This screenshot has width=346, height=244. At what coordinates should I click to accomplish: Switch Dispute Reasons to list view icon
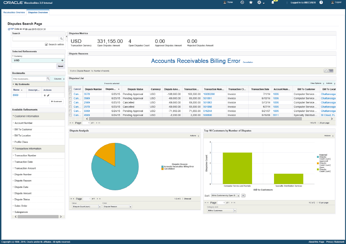[x=331, y=71]
